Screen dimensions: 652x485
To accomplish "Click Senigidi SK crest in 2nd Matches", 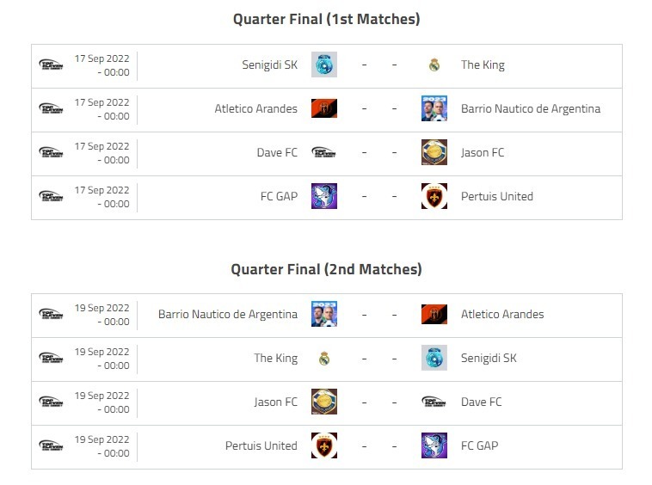I will click(434, 358).
